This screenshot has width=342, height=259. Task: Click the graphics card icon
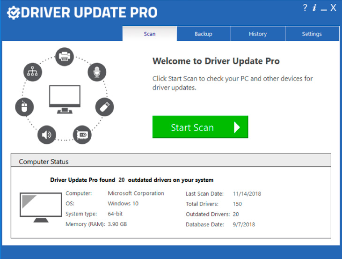pyautogui.click(x=82, y=135)
